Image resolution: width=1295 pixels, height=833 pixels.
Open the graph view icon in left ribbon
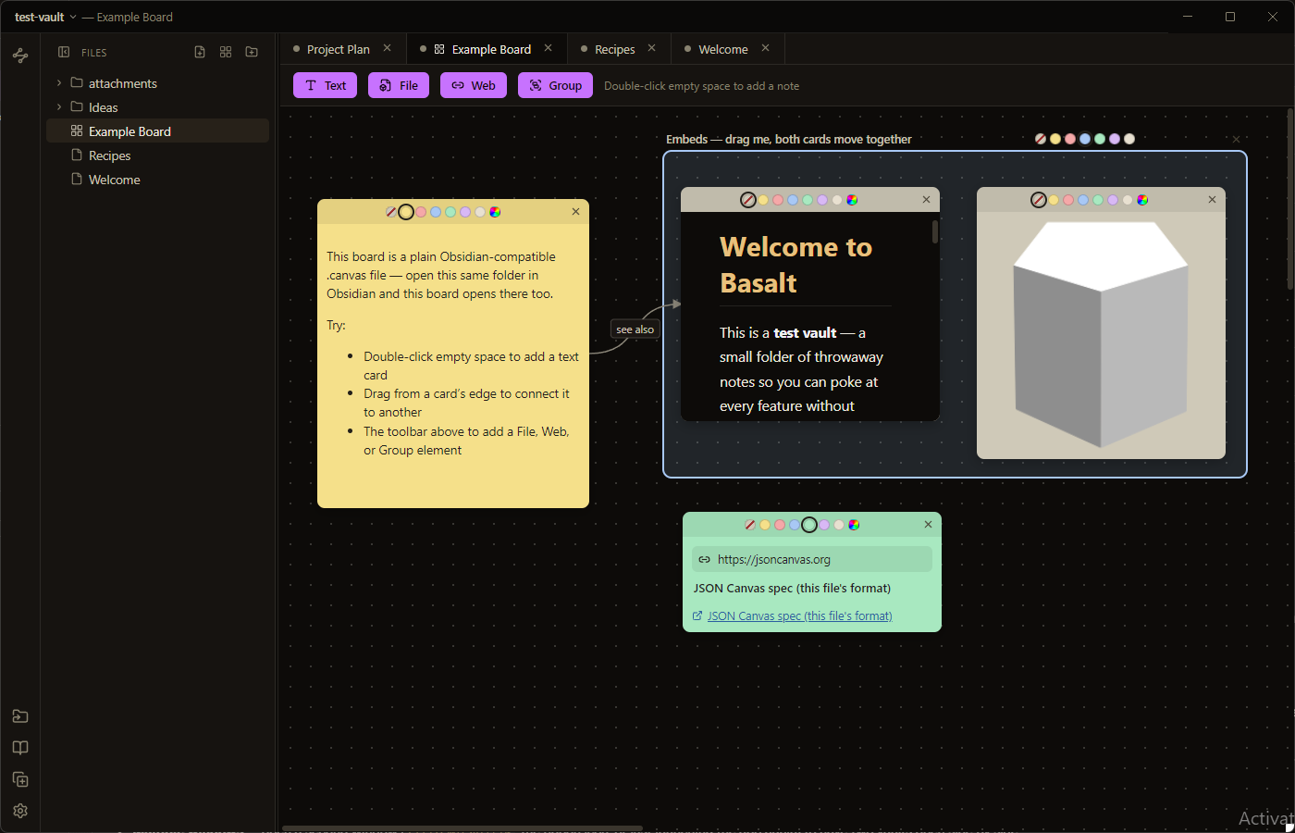(x=20, y=56)
